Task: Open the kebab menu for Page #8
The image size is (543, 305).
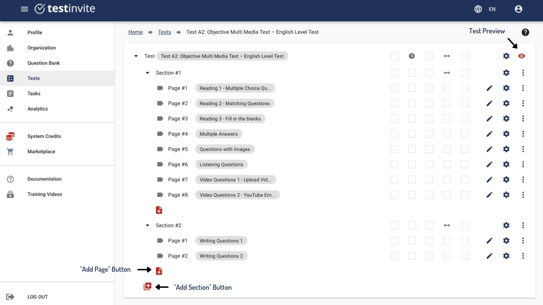Action: click(x=523, y=195)
